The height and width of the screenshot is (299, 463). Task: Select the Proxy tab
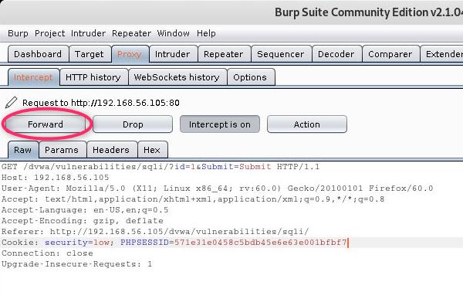[x=130, y=54]
